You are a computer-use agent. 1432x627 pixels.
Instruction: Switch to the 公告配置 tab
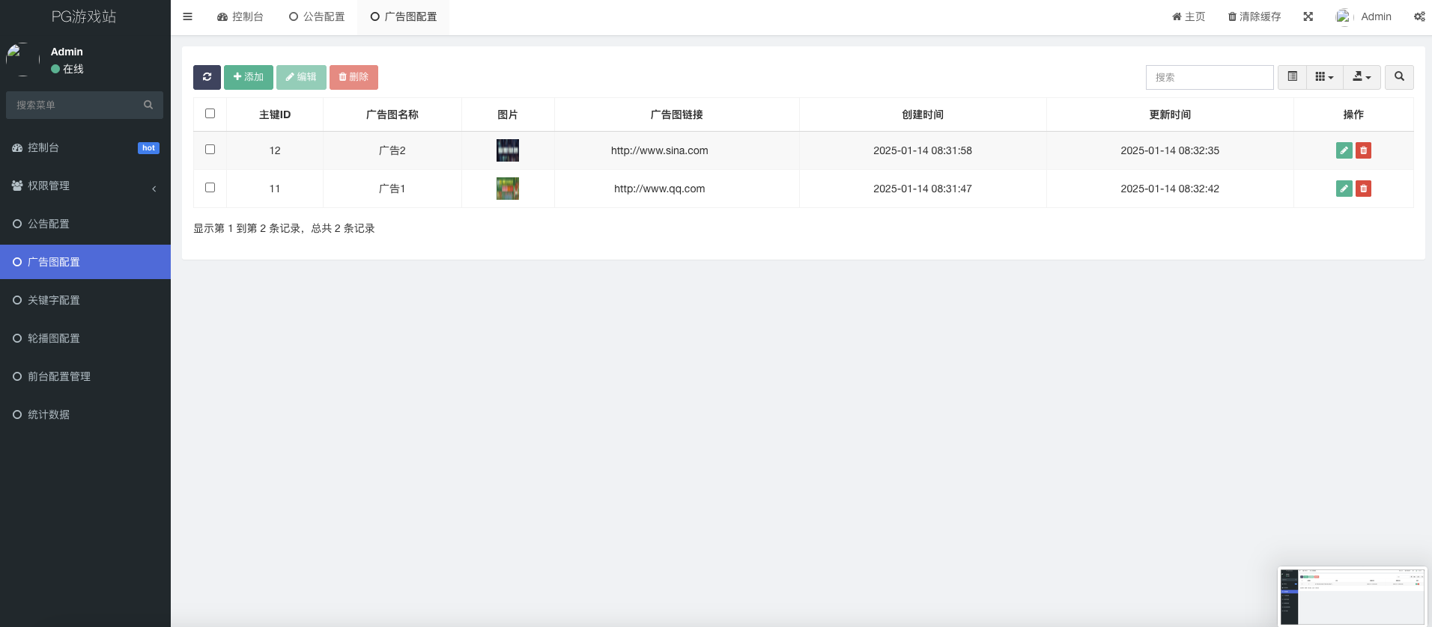point(317,16)
